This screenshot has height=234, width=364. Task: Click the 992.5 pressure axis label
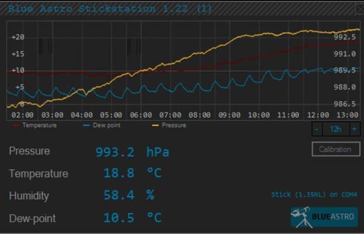pos(345,37)
